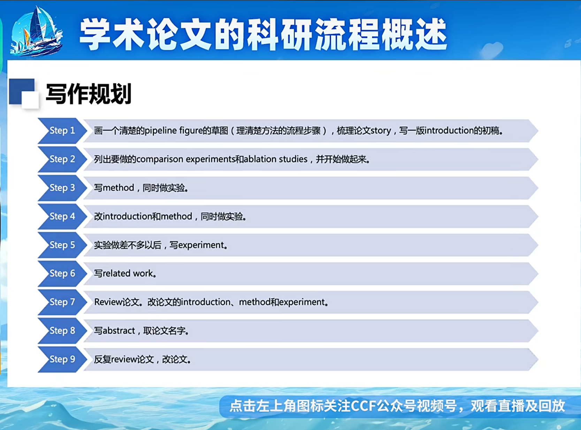Click the text Review论文。改论文的introduction
The height and width of the screenshot is (430, 581).
(x=212, y=302)
